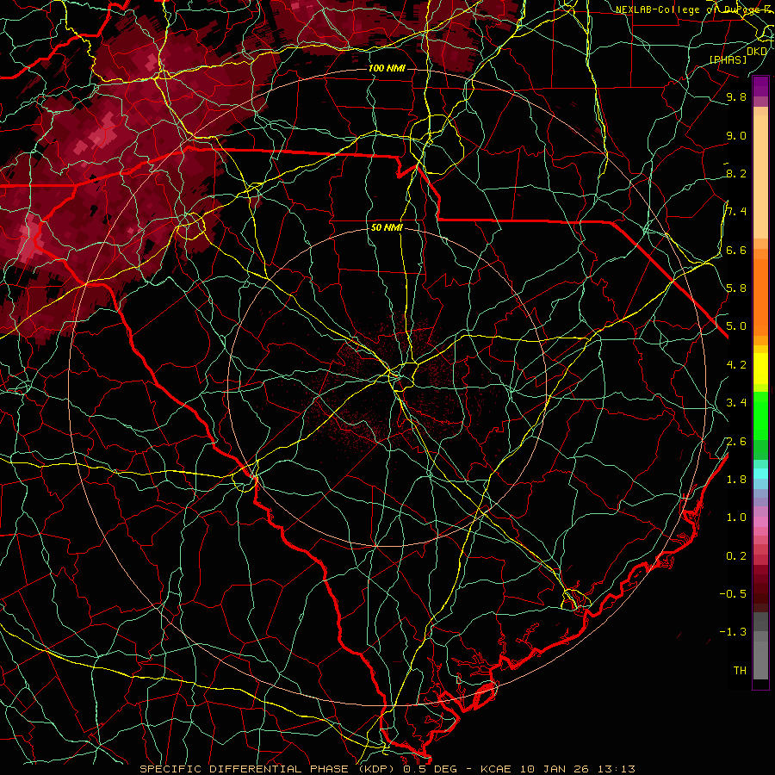
Task: Click the 100 NMI range ring label
Action: [387, 68]
